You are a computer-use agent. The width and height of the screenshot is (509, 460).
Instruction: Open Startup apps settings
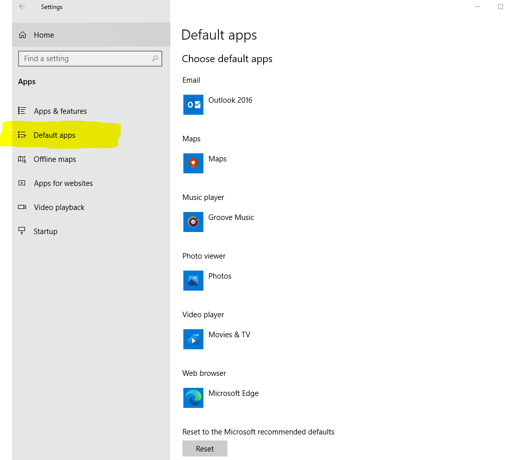[x=46, y=232]
